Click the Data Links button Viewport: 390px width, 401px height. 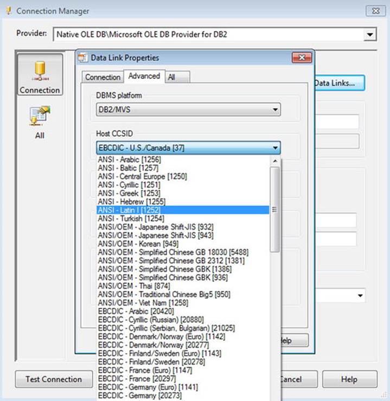coord(339,83)
